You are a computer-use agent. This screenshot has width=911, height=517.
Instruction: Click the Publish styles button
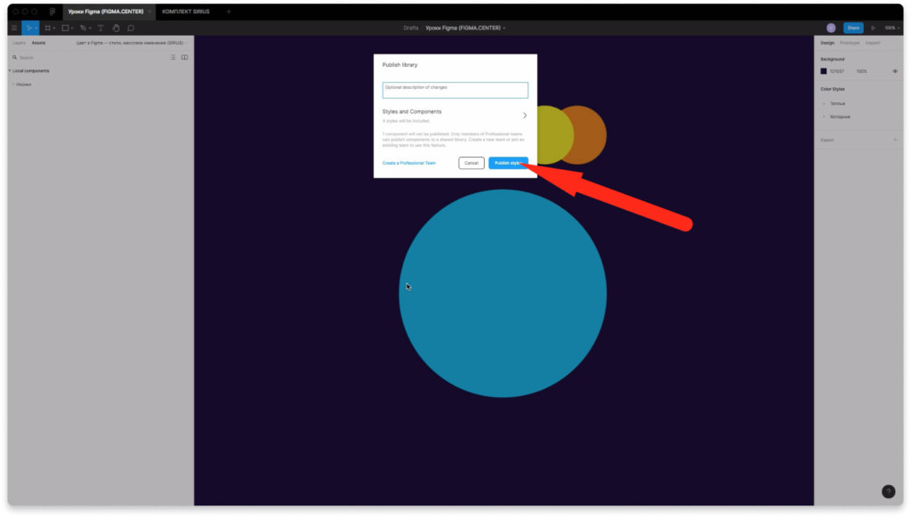[x=508, y=163]
